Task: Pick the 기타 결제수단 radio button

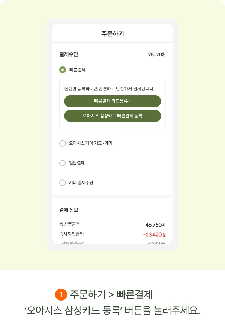Action: click(63, 182)
